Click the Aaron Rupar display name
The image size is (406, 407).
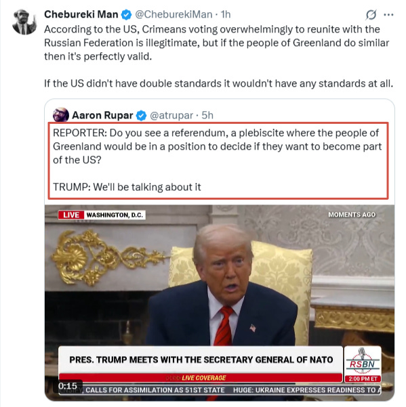tap(102, 115)
